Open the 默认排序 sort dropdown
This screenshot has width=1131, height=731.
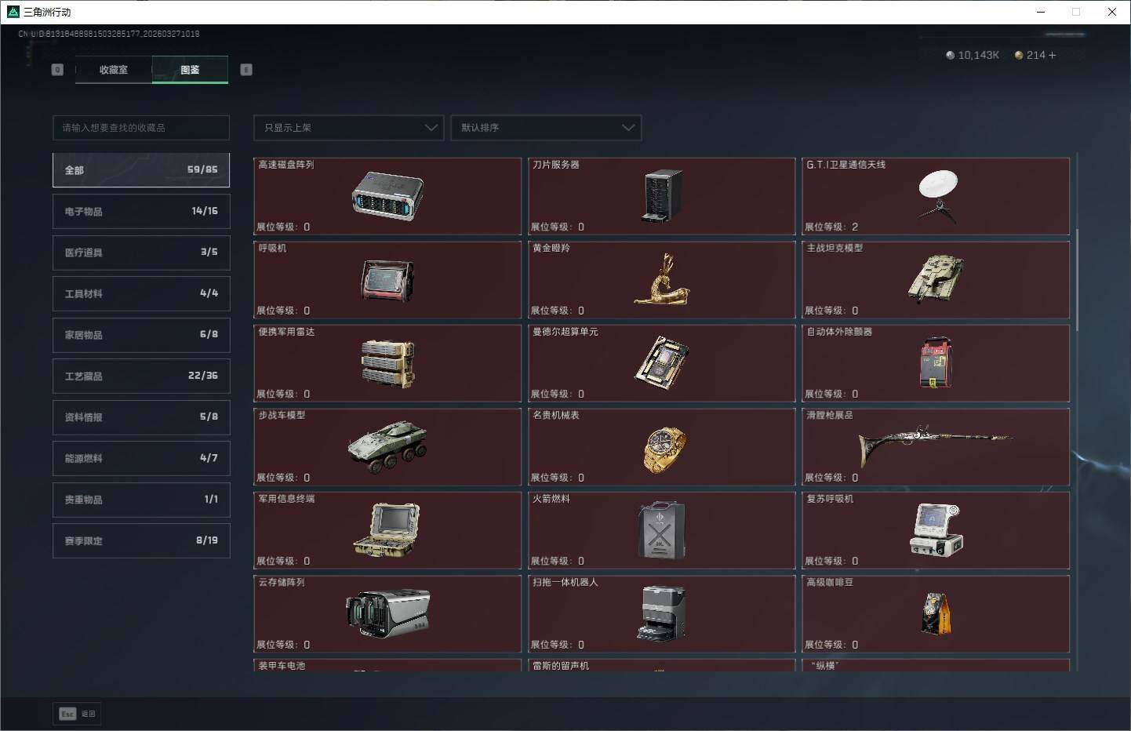point(546,128)
